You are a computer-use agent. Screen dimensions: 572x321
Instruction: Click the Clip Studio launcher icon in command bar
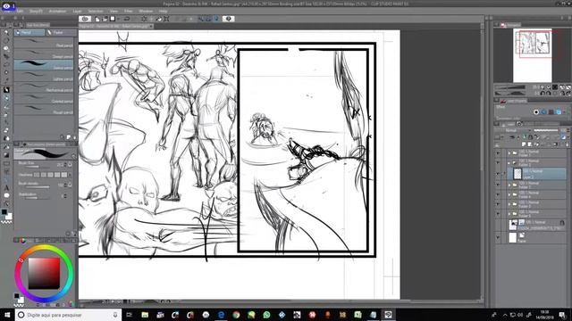(85, 19)
